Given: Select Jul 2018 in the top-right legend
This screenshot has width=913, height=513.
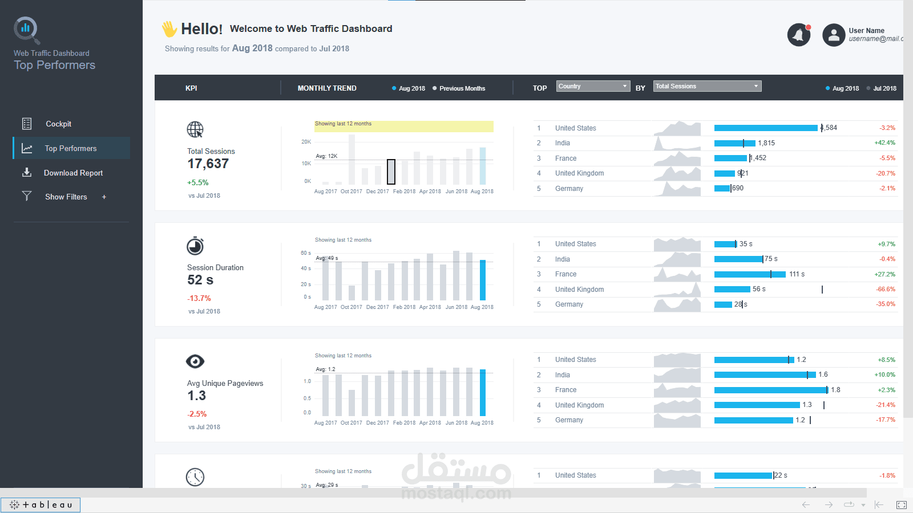Looking at the screenshot, I should click(x=868, y=88).
